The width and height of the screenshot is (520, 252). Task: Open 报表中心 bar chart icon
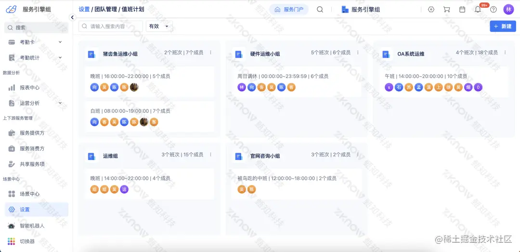(x=12, y=88)
